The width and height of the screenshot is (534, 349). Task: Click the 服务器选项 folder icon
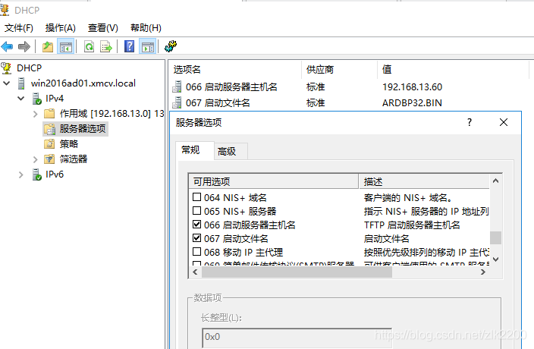(49, 129)
